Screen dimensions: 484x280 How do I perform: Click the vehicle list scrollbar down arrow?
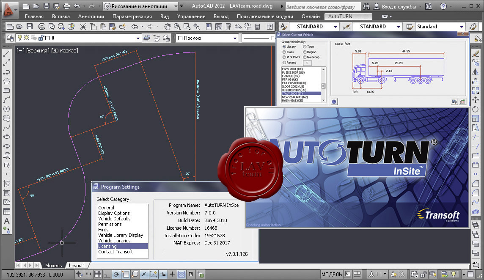click(x=323, y=100)
